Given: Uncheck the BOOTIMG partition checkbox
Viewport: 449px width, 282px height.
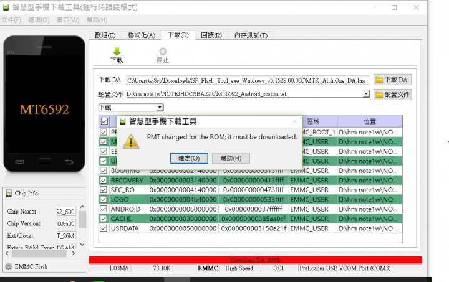Looking at the screenshot, I should click(x=104, y=171).
